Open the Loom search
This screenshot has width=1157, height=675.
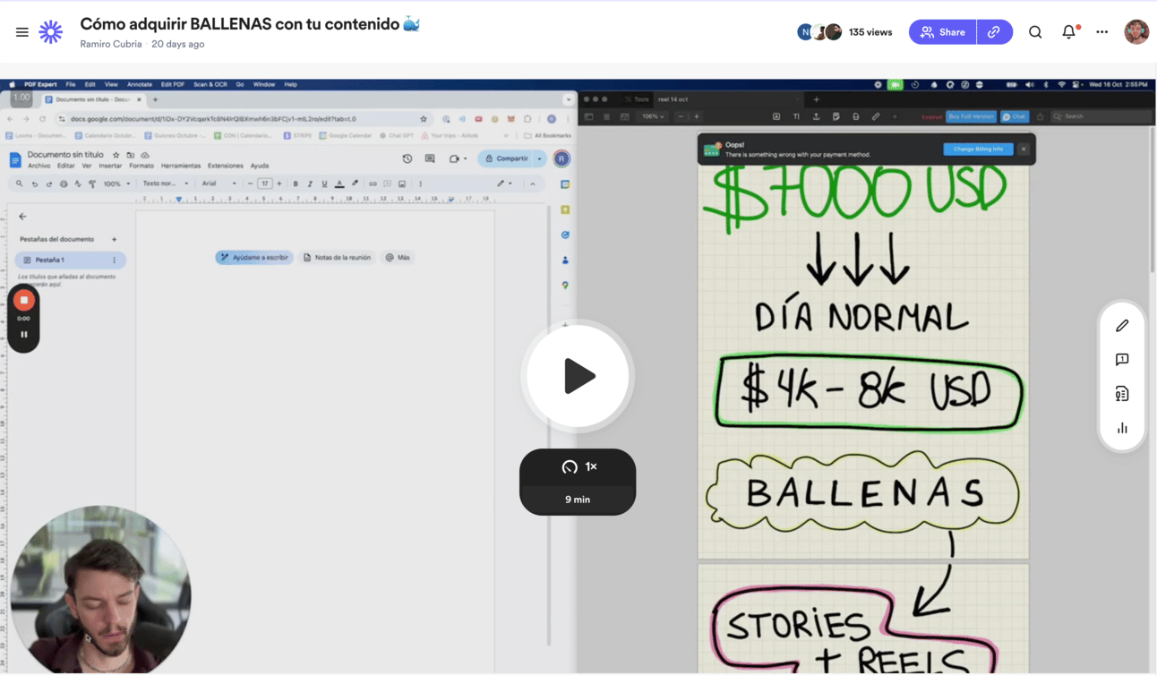tap(1035, 32)
